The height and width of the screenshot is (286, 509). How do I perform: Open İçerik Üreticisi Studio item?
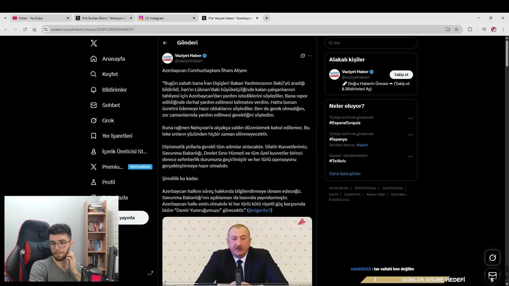click(x=119, y=151)
